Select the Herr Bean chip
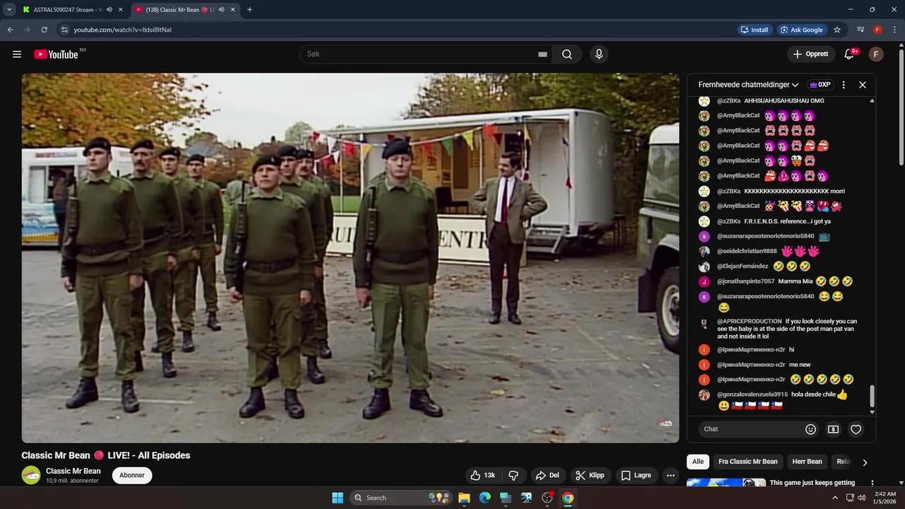The image size is (905, 509). coord(807,462)
